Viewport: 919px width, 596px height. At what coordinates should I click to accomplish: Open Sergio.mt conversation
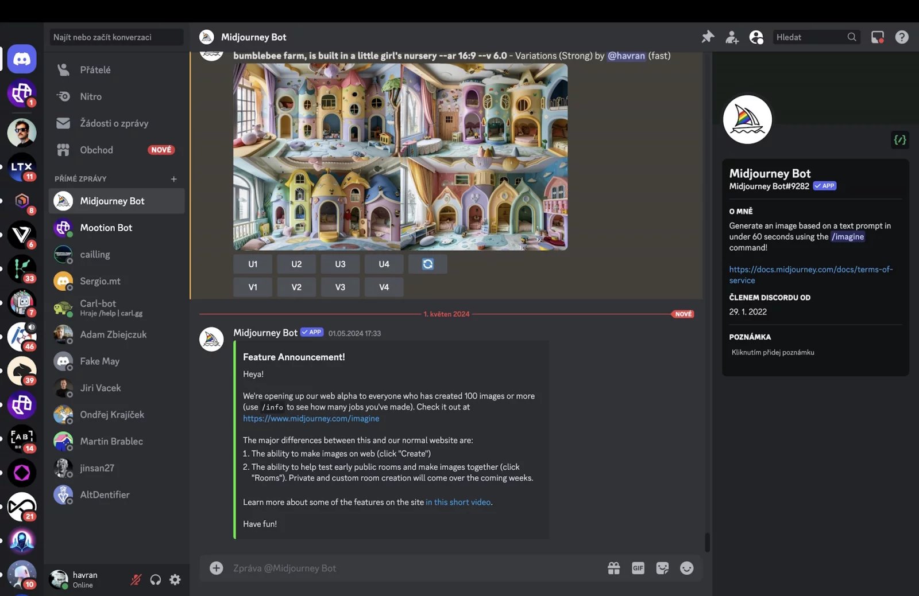(117, 281)
